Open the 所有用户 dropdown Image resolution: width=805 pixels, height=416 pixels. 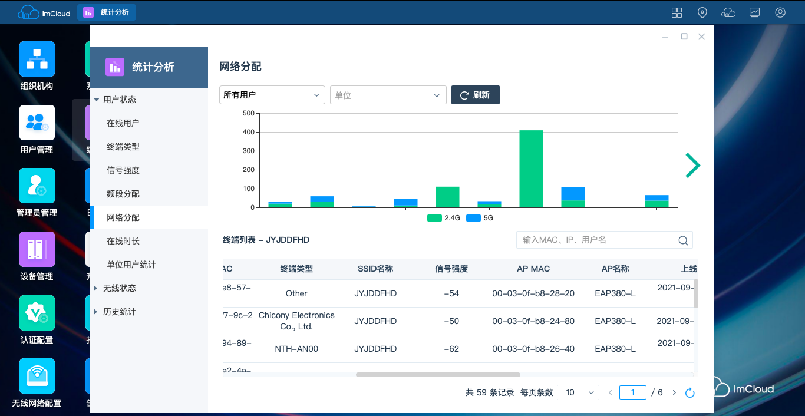(272, 95)
